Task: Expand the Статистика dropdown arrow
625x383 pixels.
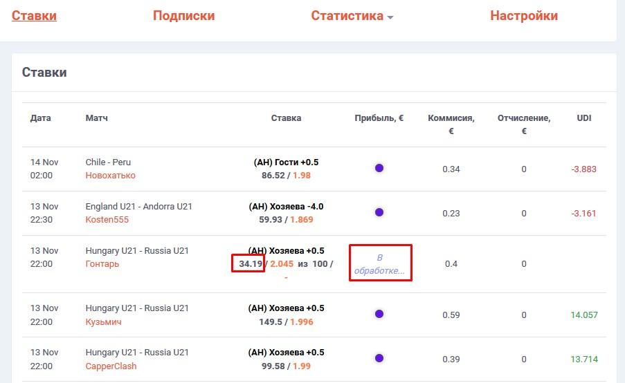Action: coord(390,17)
